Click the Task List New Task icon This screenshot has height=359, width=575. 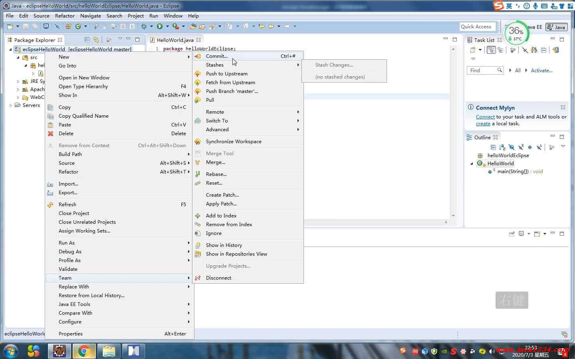tap(473, 50)
